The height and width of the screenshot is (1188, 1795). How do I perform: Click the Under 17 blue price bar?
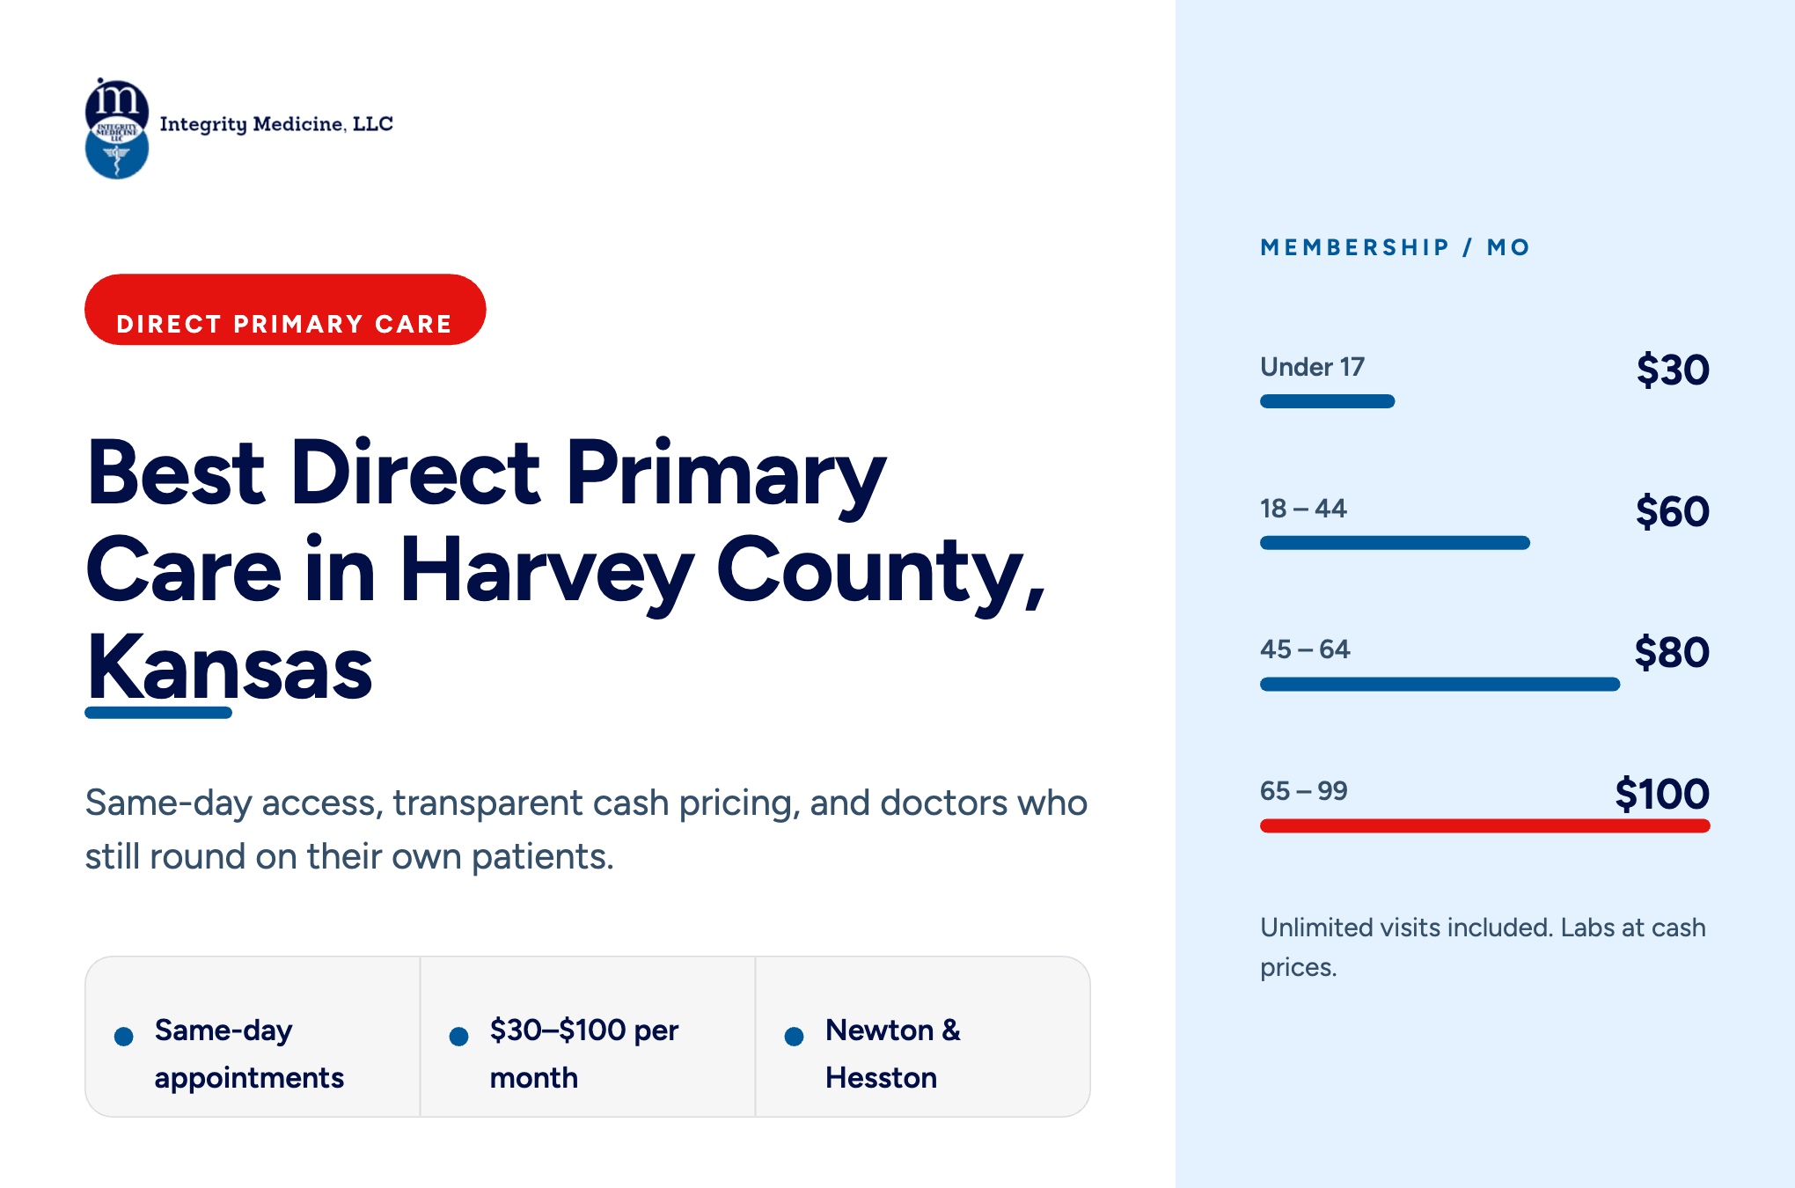click(x=1327, y=401)
